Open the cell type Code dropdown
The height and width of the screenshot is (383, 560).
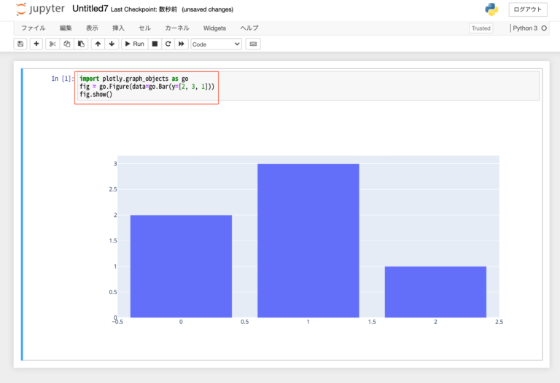tap(216, 44)
